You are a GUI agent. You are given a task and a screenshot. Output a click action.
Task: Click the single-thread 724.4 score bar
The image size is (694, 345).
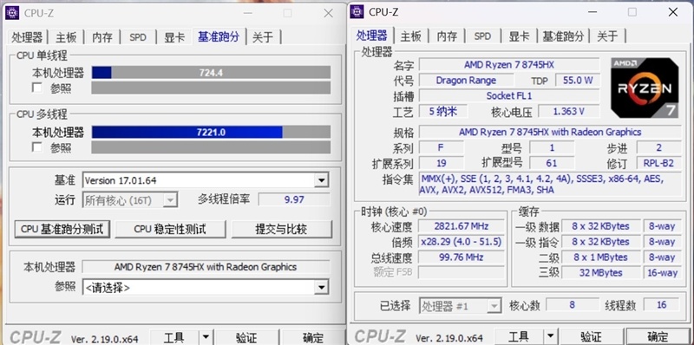[x=211, y=73]
